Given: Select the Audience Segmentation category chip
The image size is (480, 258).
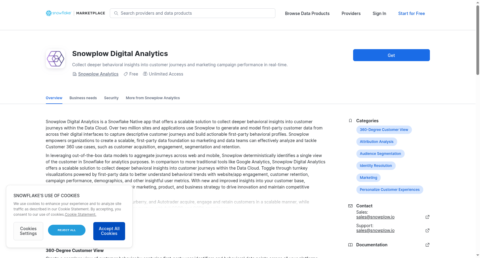Looking at the screenshot, I should [380, 154].
